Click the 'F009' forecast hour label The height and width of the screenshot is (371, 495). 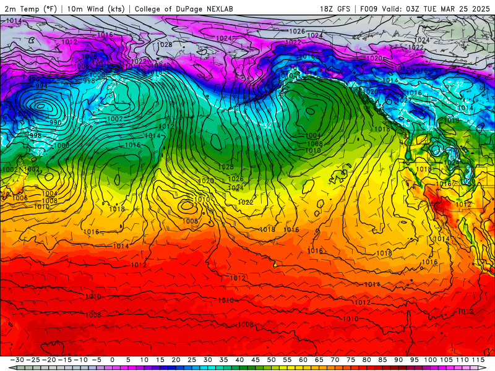click(369, 9)
